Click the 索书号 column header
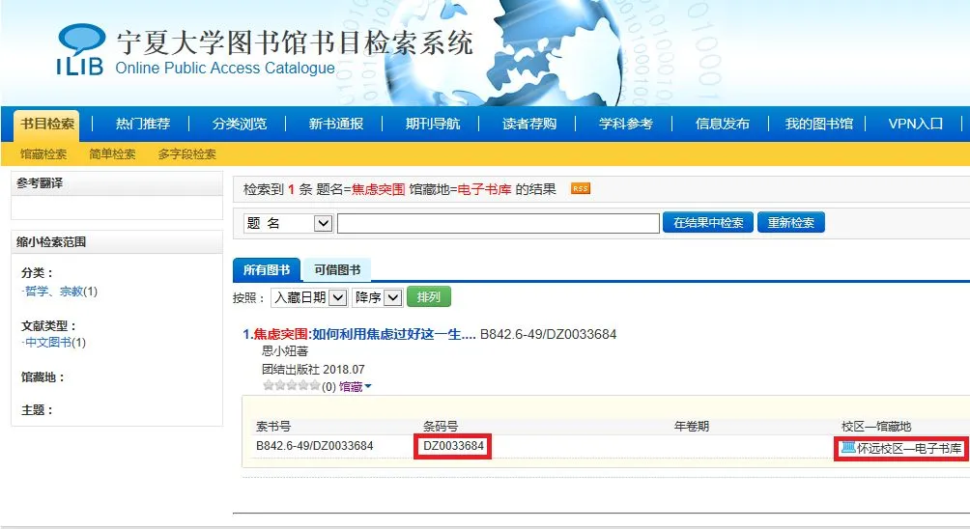The image size is (970, 529). (273, 426)
